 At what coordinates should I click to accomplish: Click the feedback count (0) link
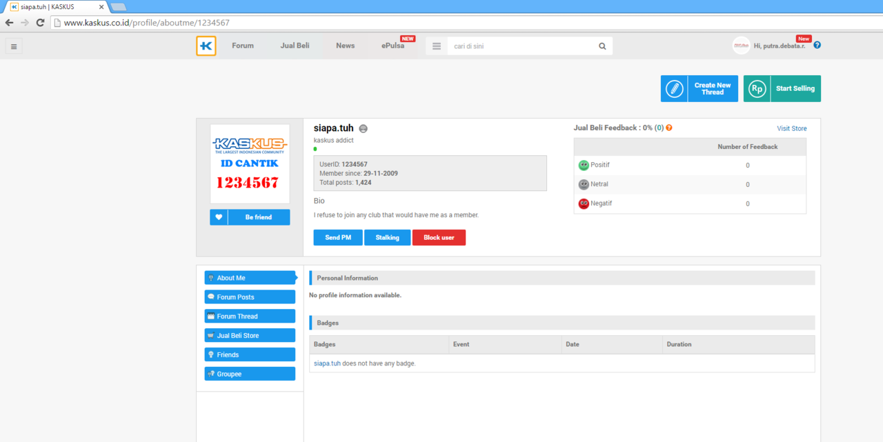659,128
